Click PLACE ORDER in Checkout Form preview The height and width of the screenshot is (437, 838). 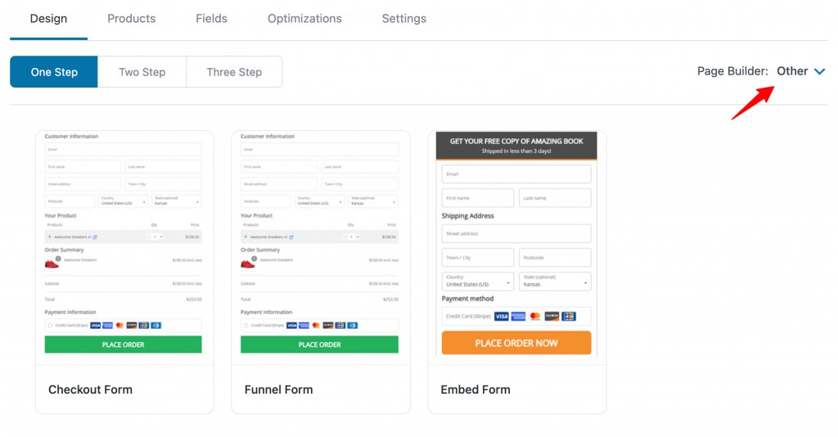click(x=123, y=345)
